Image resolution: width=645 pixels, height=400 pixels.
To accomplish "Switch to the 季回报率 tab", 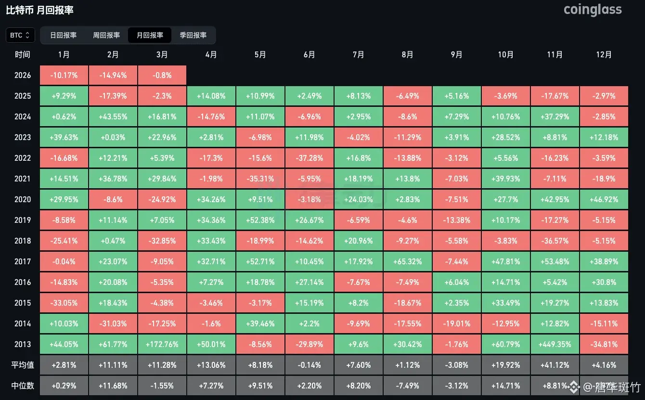I will click(193, 35).
